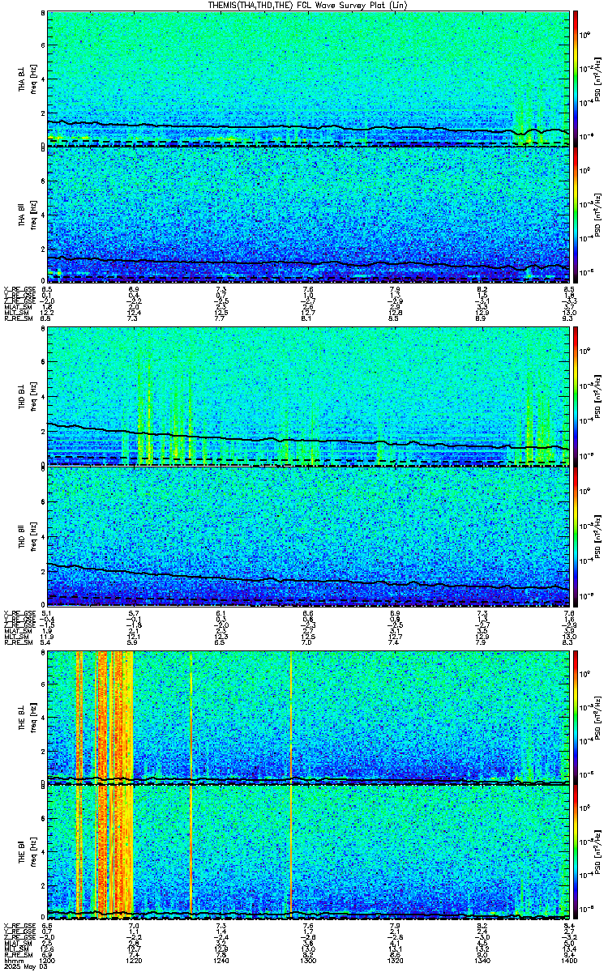608x972 pixels.
Task: Click the broadband vertical spike in THE B⊥ near 1300
Action: click(290, 717)
